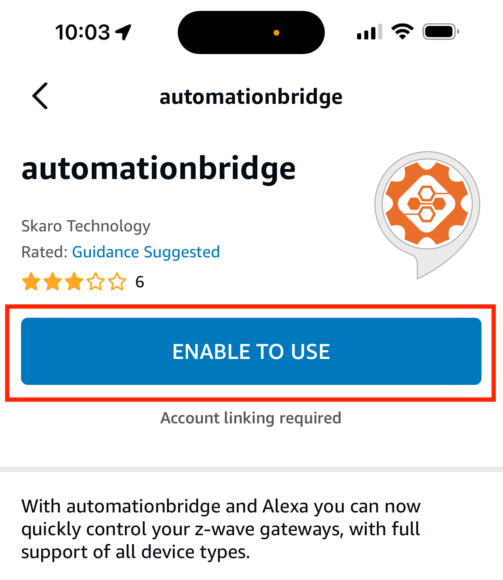Tap the fifth empty rating star
503x580 pixels.
pyautogui.click(x=117, y=282)
